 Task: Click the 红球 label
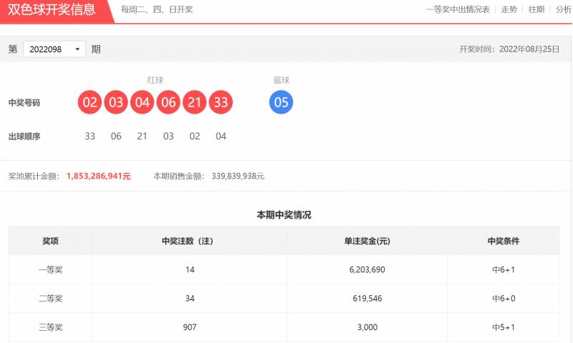[x=155, y=80]
